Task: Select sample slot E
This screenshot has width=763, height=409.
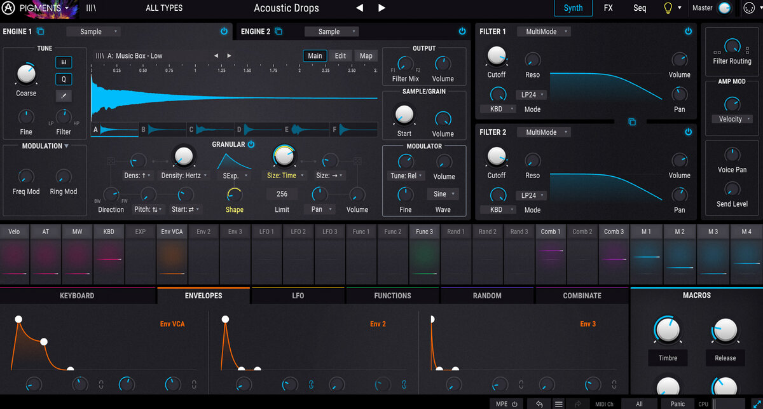Action: (x=306, y=129)
